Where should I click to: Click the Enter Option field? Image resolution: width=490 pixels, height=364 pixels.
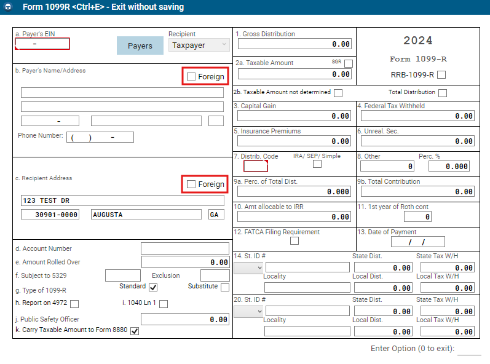469,349
